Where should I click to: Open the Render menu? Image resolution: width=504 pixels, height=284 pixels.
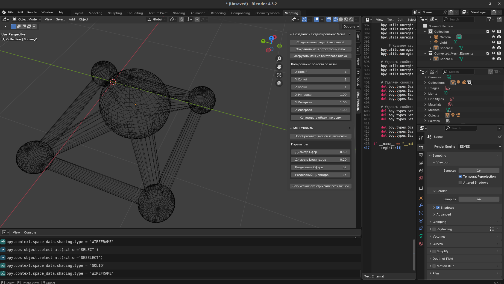[32, 12]
